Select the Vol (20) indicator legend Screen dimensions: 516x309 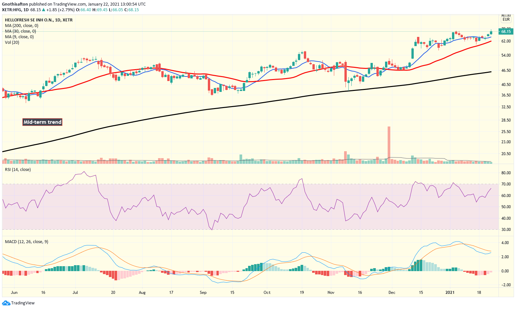[x=12, y=42]
